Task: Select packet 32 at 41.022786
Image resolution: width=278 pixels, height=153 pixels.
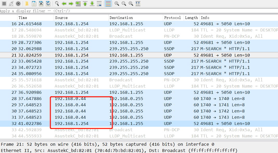Action: [x=139, y=123]
